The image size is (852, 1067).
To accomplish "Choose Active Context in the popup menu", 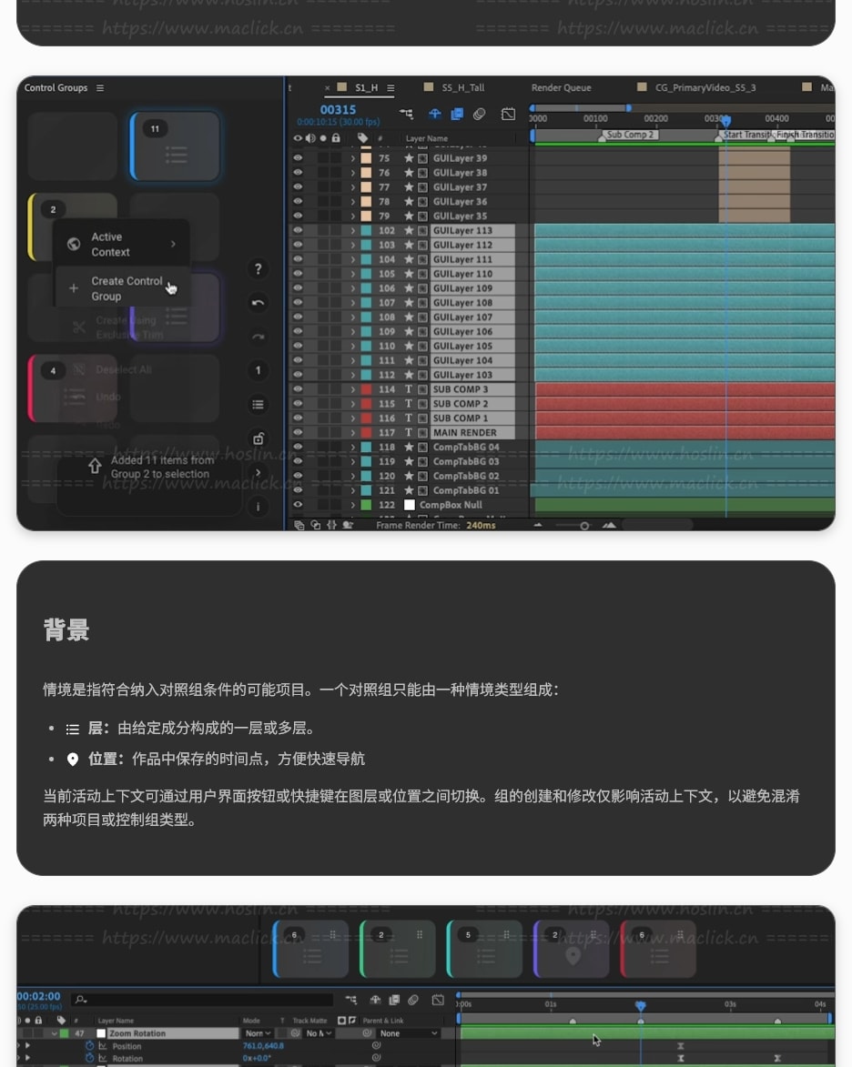I will (122, 245).
